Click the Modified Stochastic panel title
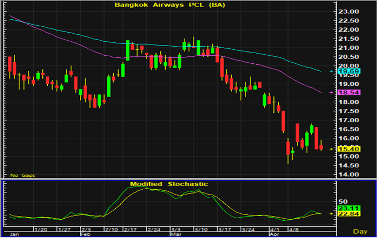Image resolution: width=378 pixels, height=238 pixels. coord(169,184)
